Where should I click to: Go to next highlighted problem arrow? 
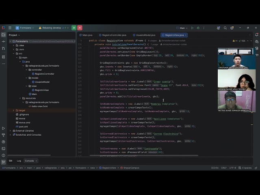point(251,41)
